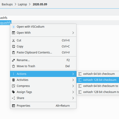119x119 pixels.
Task: Go to Laptop in the breadcrumb
Action: click(x=22, y=4)
